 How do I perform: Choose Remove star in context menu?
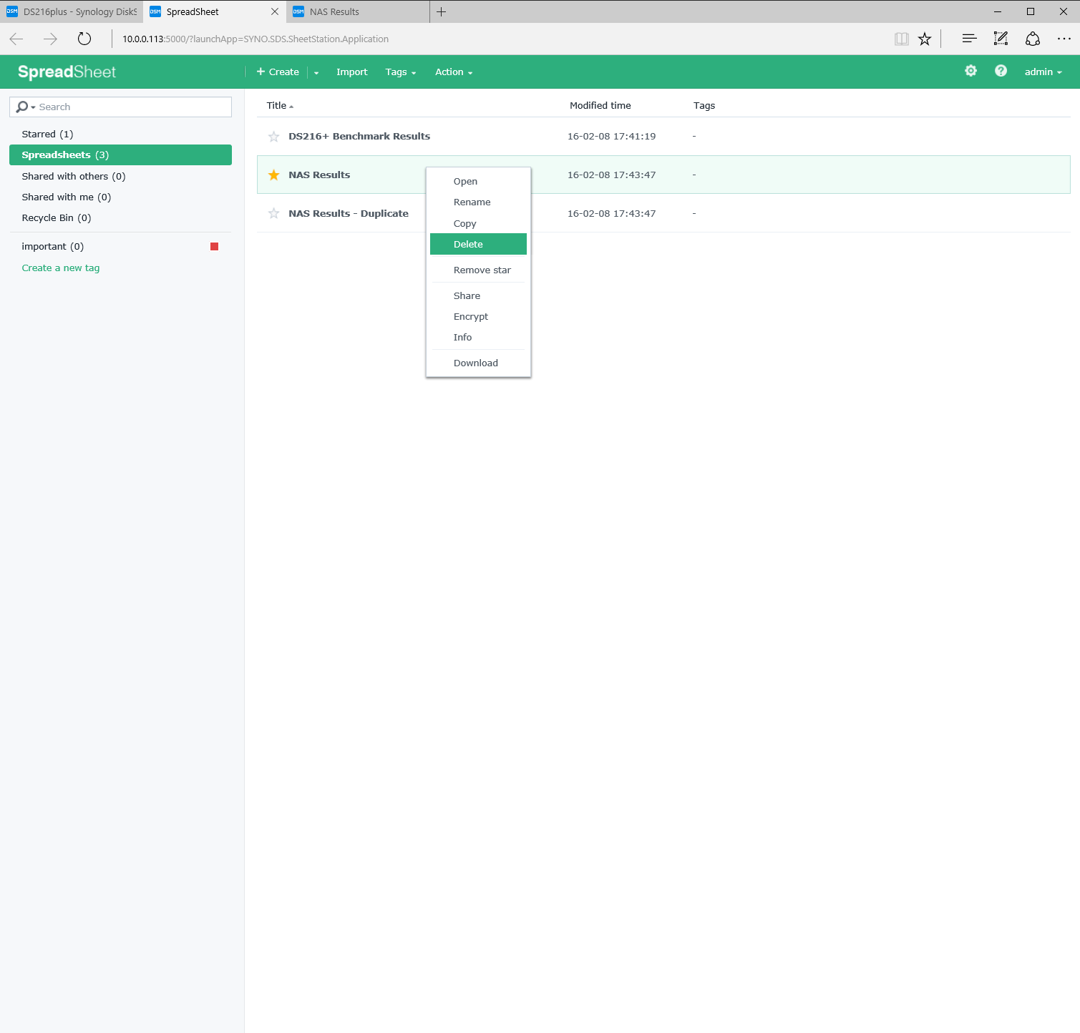pos(478,270)
